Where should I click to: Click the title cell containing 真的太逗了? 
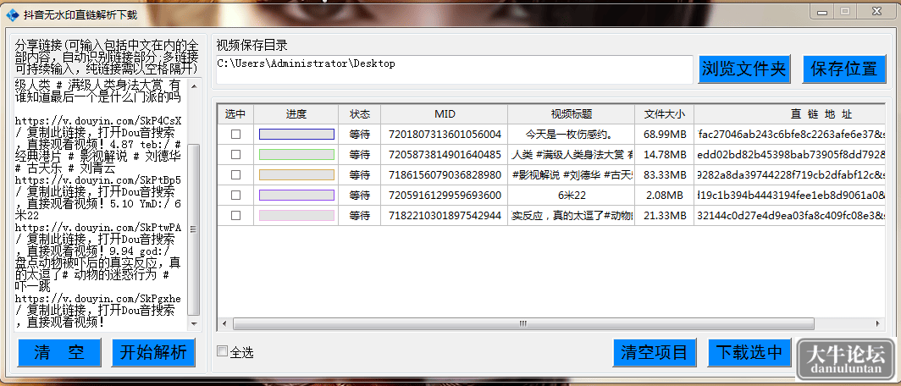pyautogui.click(x=572, y=215)
